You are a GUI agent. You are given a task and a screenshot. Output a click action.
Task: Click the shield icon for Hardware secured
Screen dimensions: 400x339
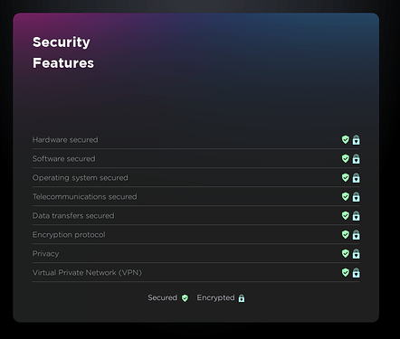pos(346,139)
